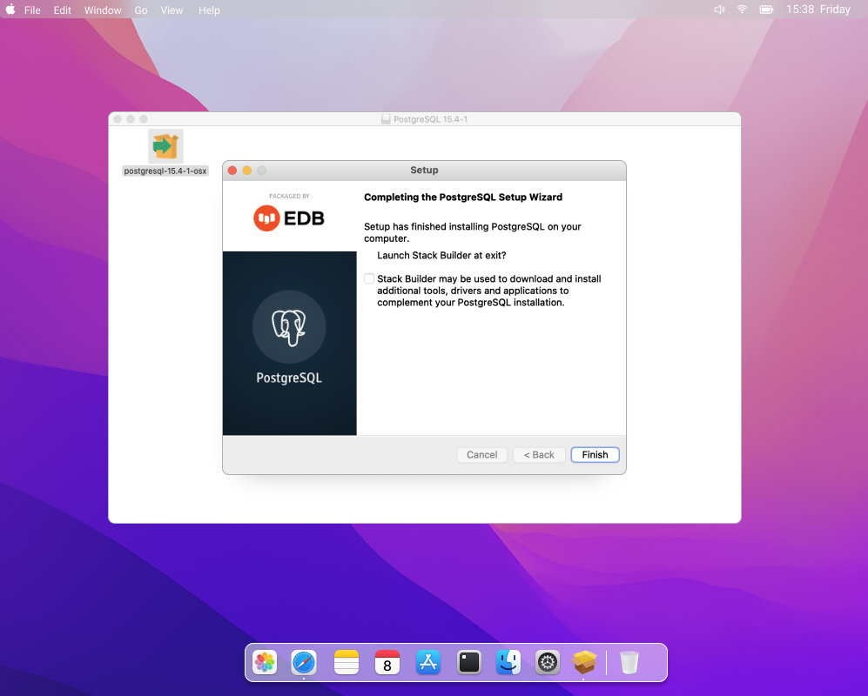Cancel the PostgreSQL setup wizard
This screenshot has height=696, width=868.
coord(481,454)
